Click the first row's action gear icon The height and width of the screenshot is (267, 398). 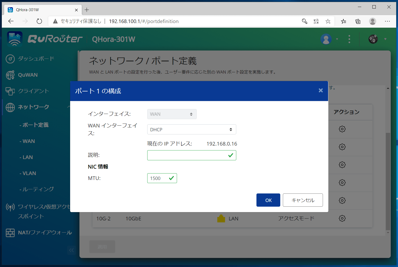342,129
